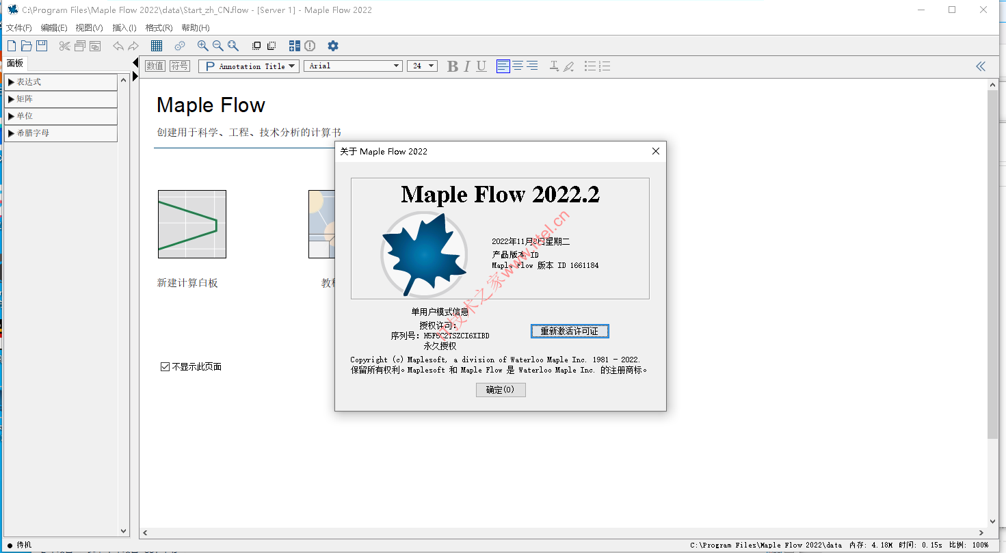The image size is (1006, 553).
Task: Click the document vertical scrollbar
Action: pos(993,263)
